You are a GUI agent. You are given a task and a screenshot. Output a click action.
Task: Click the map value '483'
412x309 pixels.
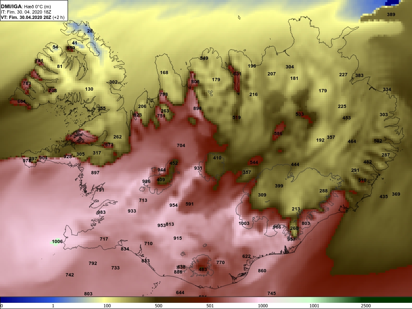[x=203, y=269]
